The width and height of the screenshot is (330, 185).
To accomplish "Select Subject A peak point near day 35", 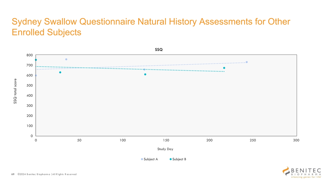I will click(66, 59).
